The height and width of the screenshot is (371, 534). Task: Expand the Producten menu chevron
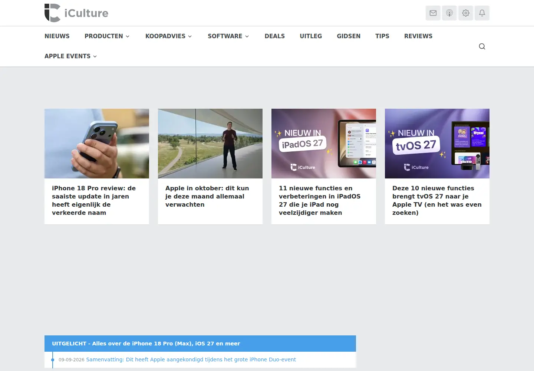128,36
